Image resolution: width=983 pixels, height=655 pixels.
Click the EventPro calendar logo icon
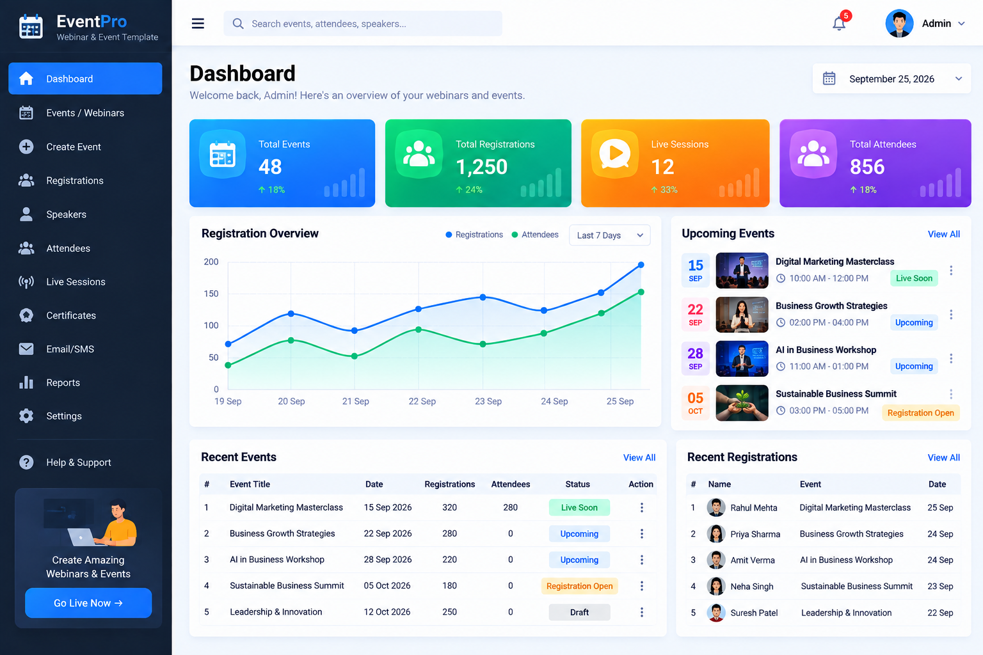[x=31, y=26]
